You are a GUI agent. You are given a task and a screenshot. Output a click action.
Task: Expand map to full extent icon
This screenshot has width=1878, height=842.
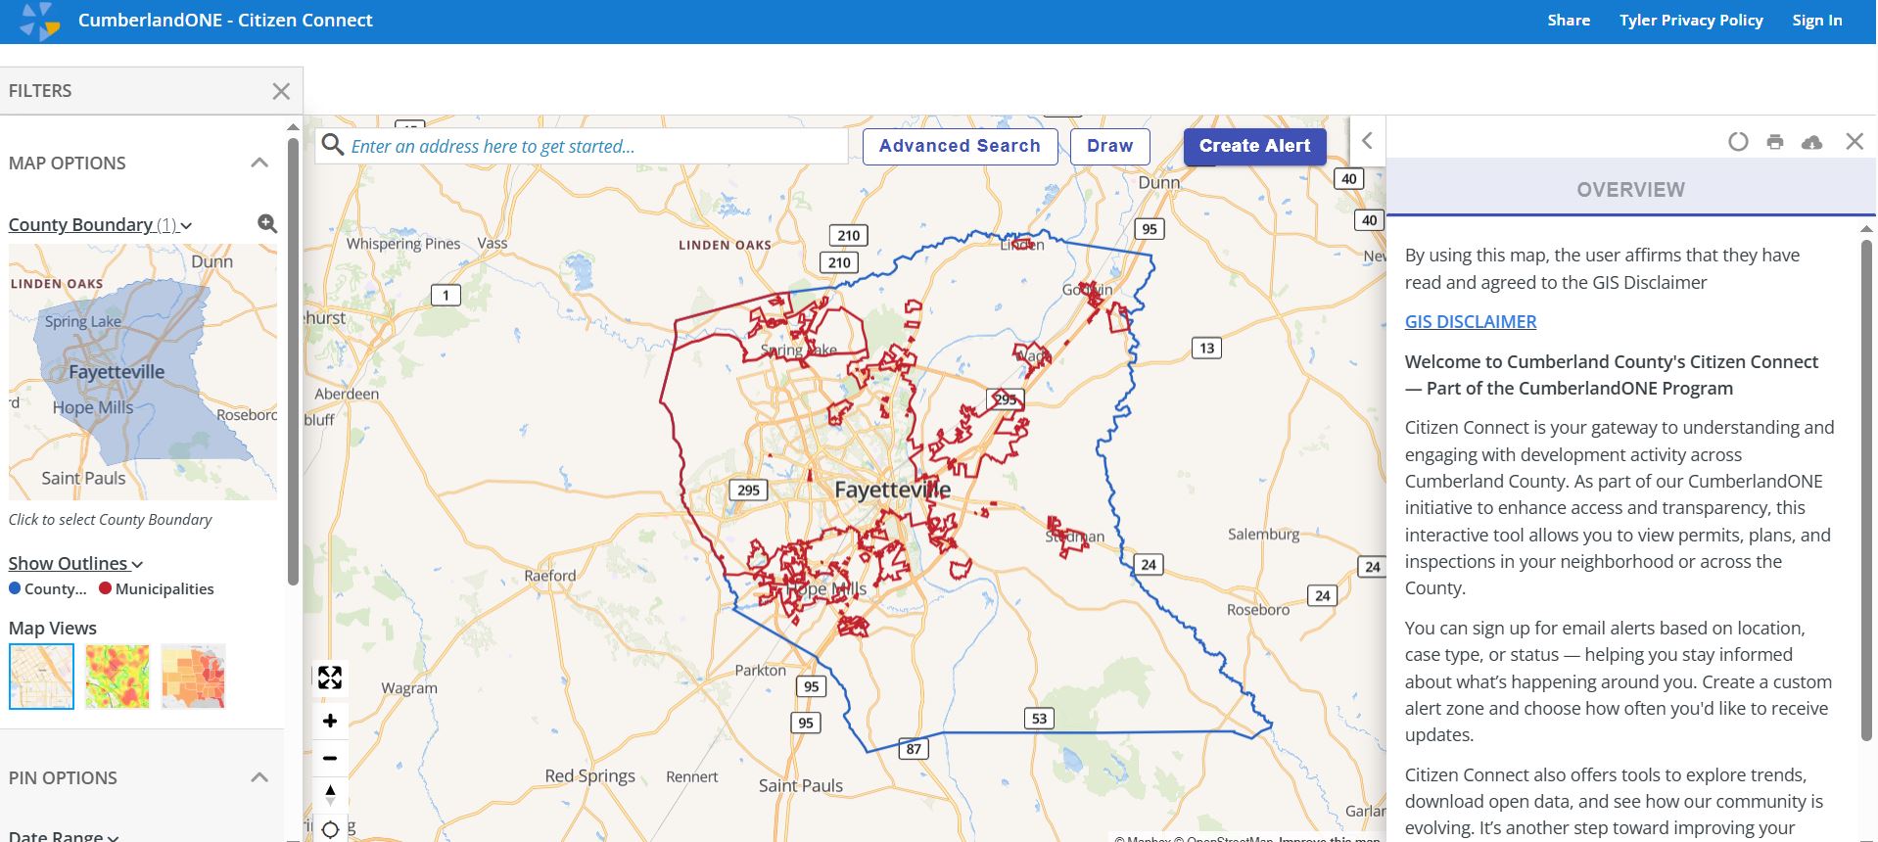click(330, 678)
